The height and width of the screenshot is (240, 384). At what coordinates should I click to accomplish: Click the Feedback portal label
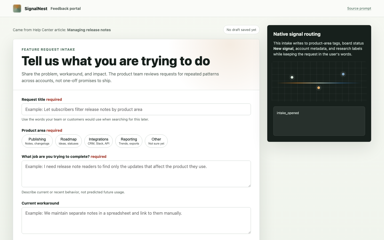pos(66,9)
